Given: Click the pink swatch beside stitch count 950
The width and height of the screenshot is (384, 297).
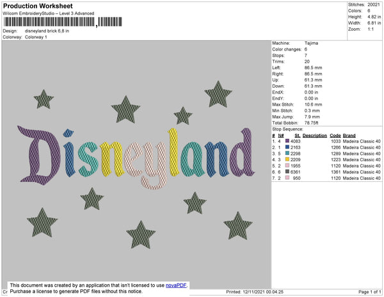Looking at the screenshot, I should [x=287, y=178].
